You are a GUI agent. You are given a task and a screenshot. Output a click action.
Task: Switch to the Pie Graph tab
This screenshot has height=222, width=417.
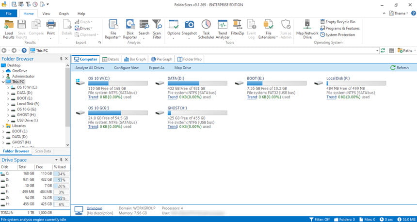click(161, 59)
